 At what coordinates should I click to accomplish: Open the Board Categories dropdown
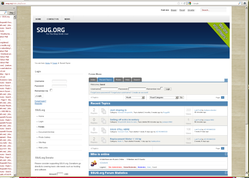tap(164, 98)
